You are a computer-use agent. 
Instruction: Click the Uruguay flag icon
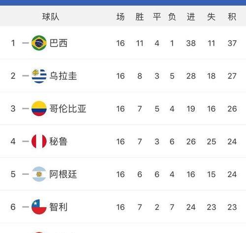click(39, 76)
